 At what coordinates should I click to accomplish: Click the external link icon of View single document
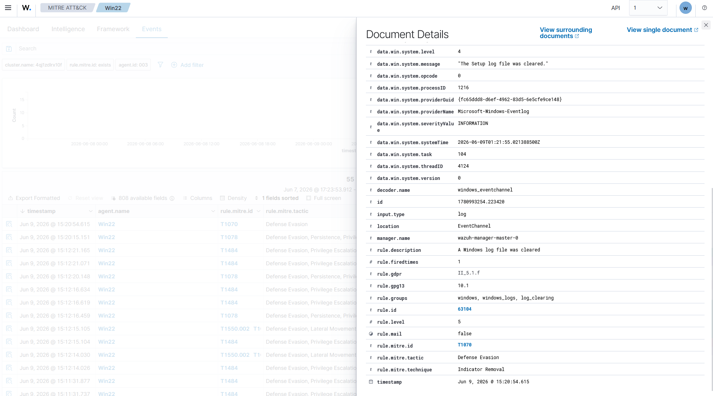(x=696, y=30)
